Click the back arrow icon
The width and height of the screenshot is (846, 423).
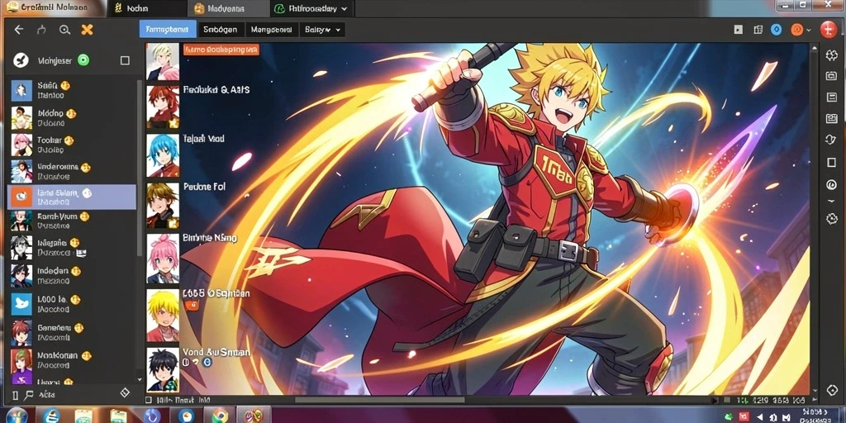[19, 31]
